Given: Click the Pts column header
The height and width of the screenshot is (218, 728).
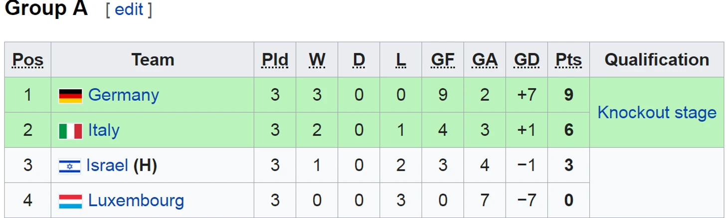Looking at the screenshot, I should pyautogui.click(x=568, y=60).
